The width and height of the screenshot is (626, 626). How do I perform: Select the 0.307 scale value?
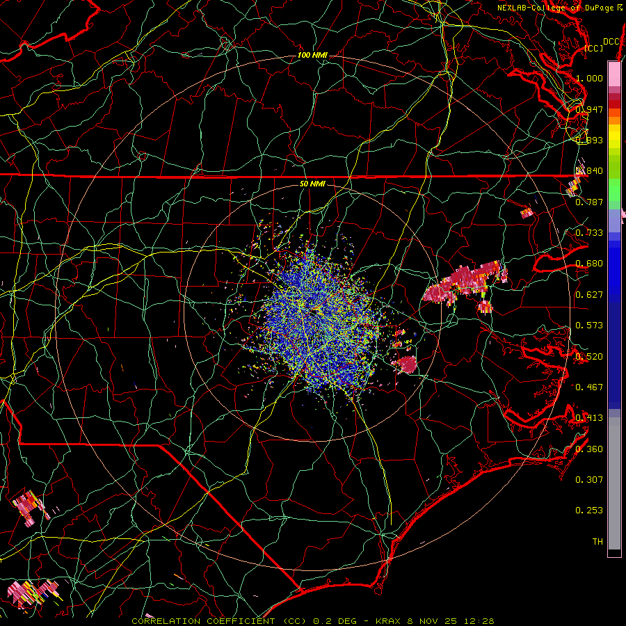589,480
